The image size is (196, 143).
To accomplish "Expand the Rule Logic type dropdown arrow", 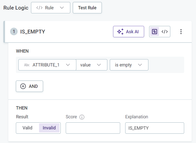I will tap(62, 8).
